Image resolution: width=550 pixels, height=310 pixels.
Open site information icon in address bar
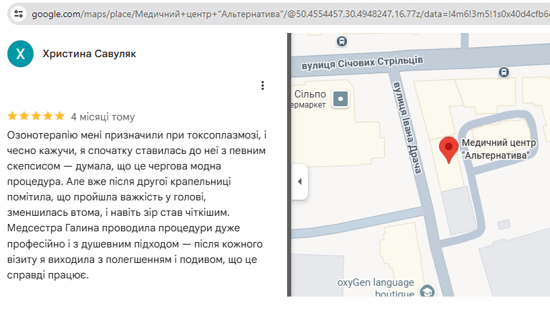point(19,13)
